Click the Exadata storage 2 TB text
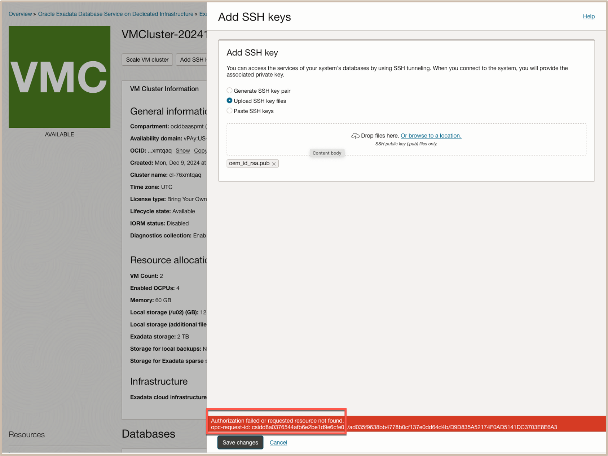Screen dimensions: 608x456 click(x=160, y=337)
